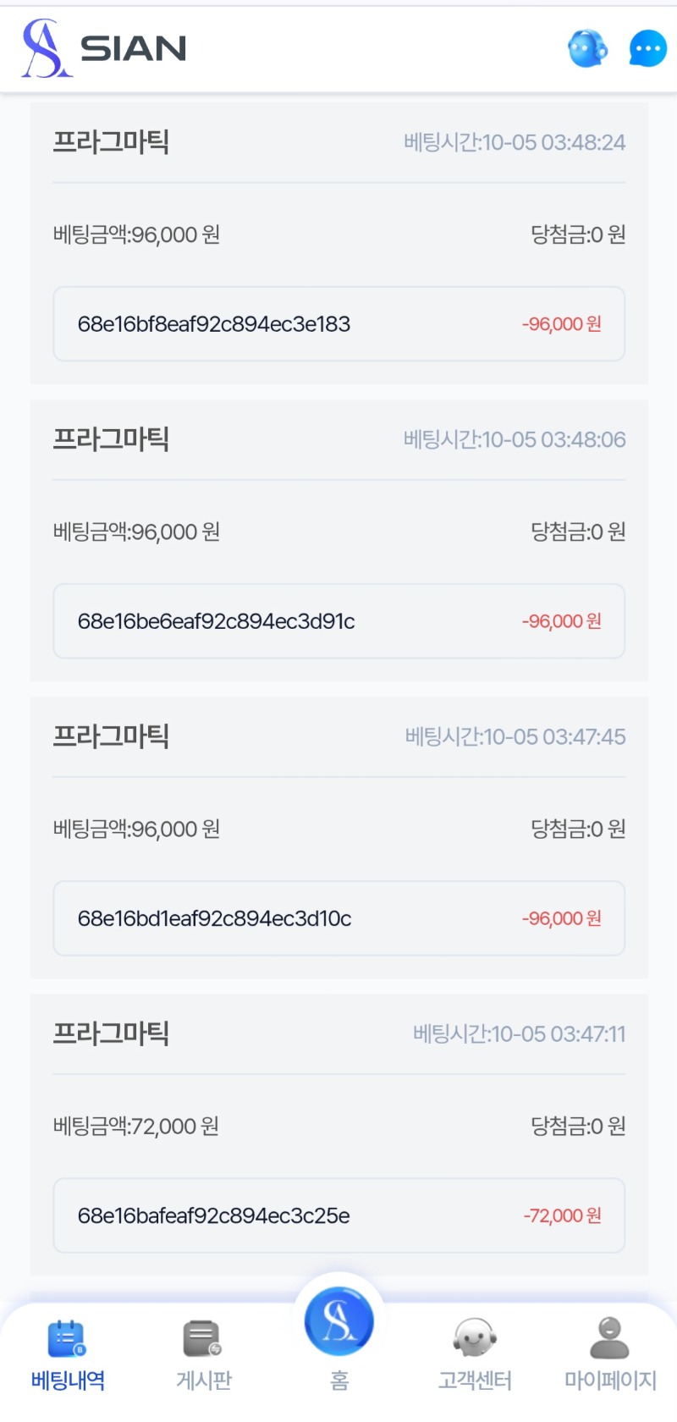Click the SIAN logo in header
677x1422 pixels.
[104, 48]
